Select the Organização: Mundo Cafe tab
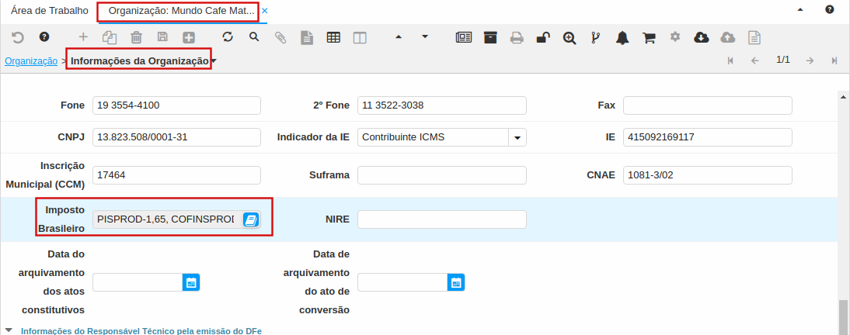 (180, 11)
